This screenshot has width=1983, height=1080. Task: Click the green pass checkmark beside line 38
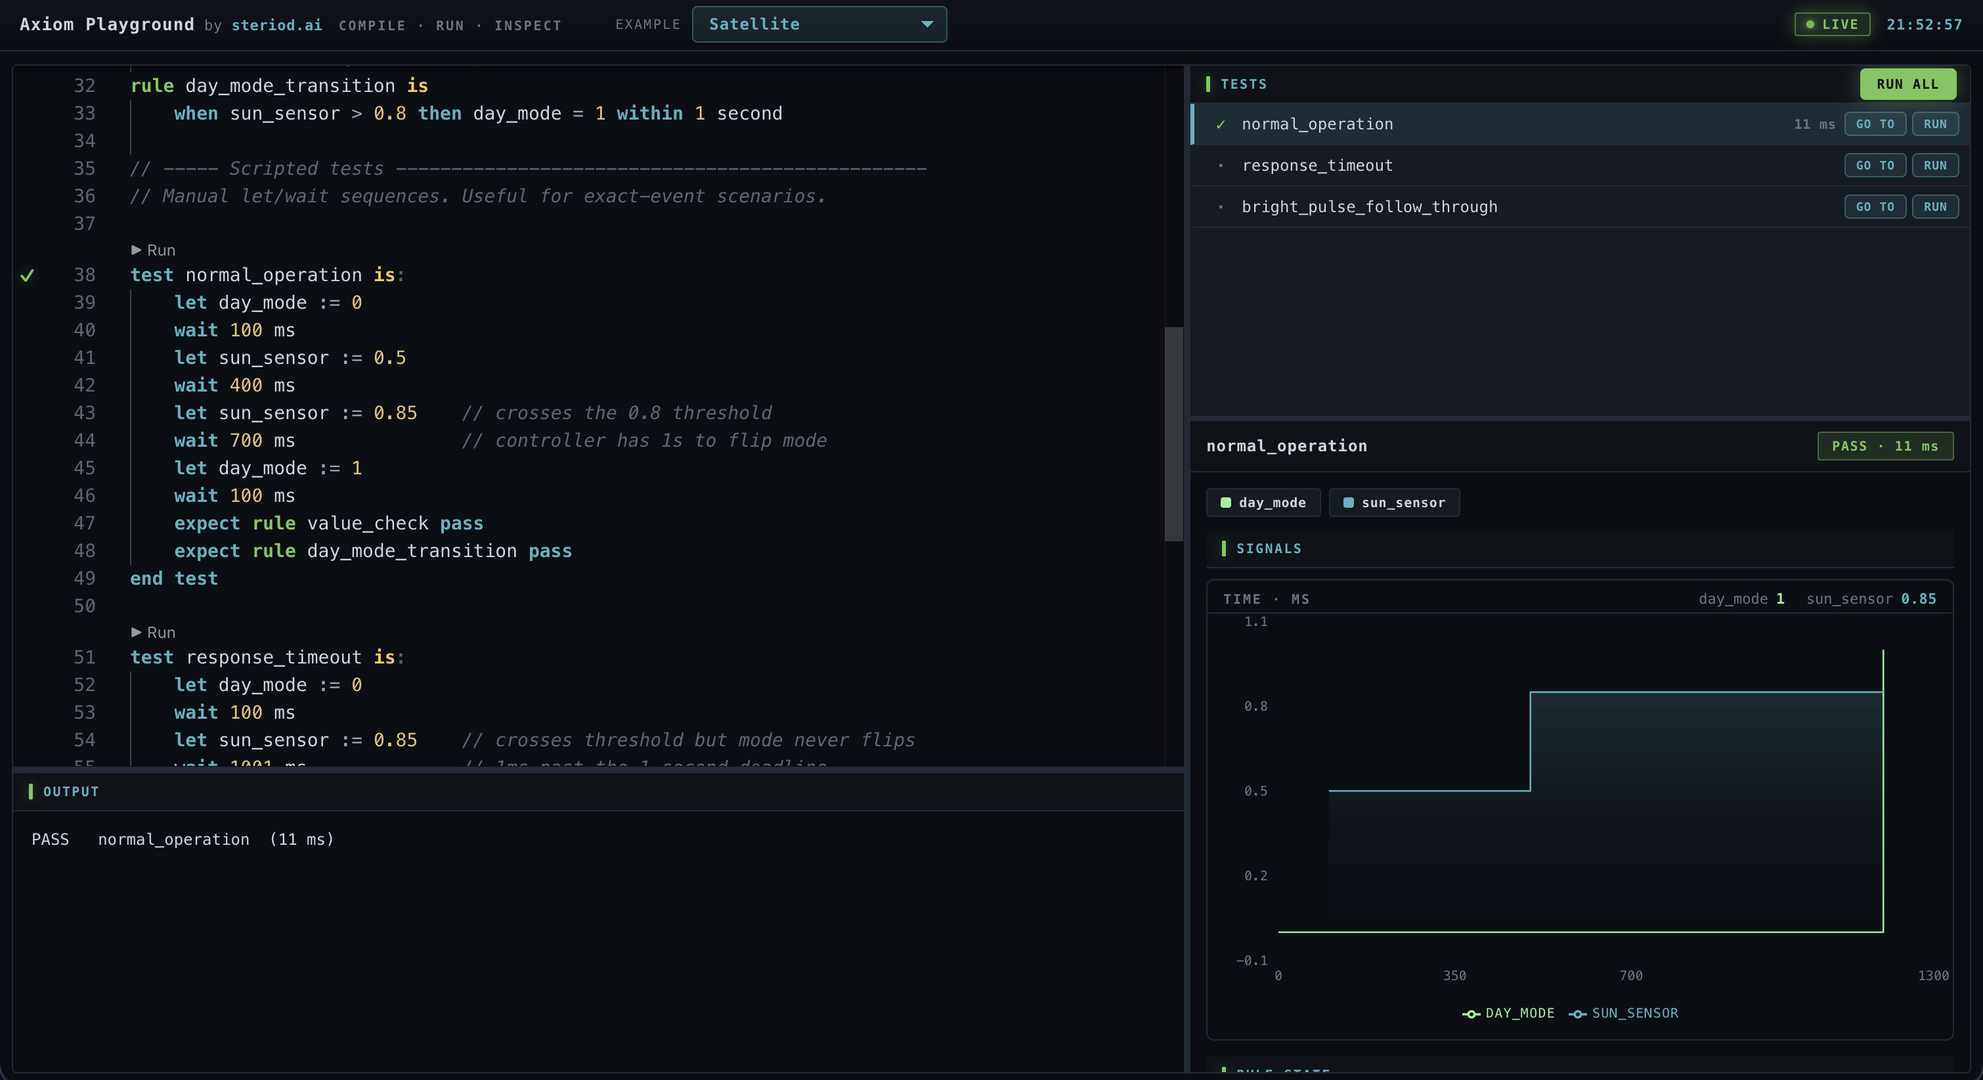coord(27,275)
